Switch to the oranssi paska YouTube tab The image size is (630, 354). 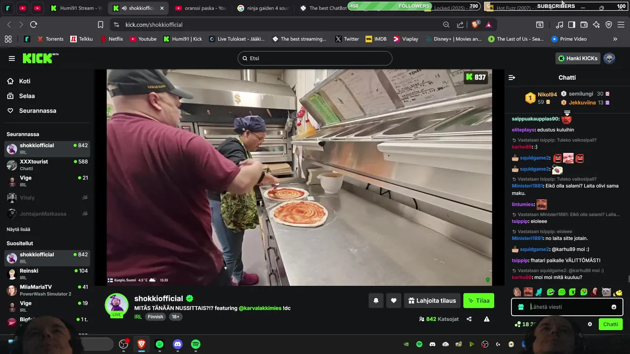[201, 8]
